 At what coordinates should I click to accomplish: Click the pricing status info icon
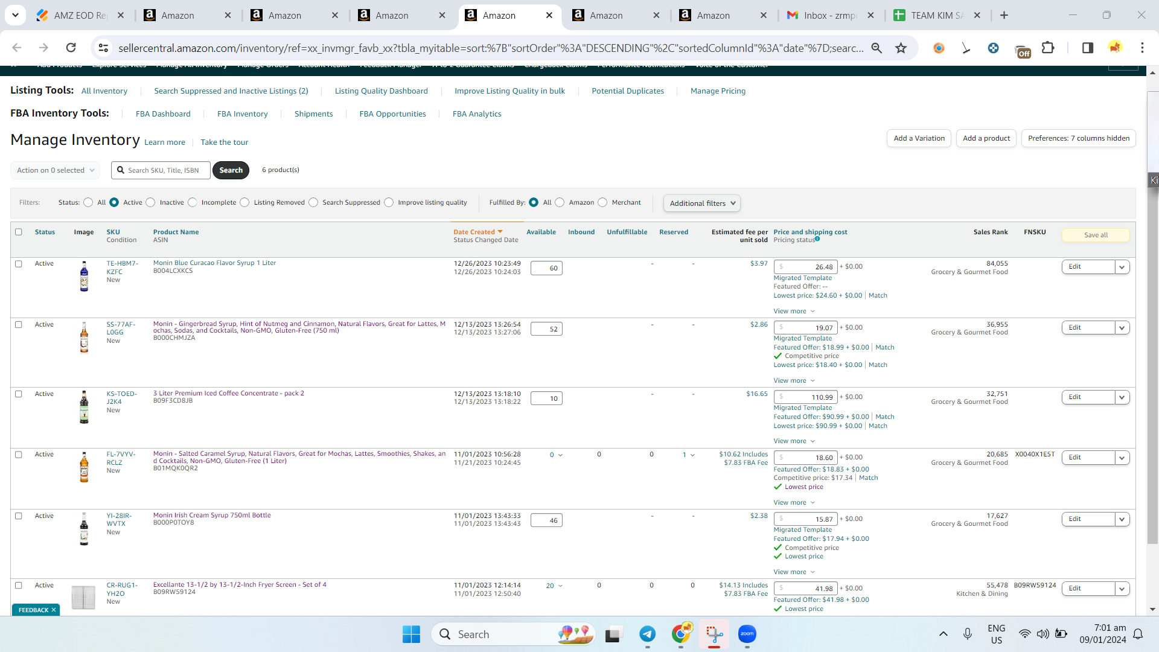[x=817, y=239]
